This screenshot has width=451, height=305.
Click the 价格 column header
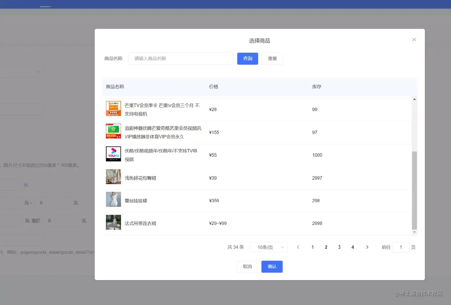pos(214,87)
